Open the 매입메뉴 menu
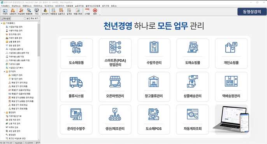This screenshot has width=267, height=144. [x=16, y=6]
